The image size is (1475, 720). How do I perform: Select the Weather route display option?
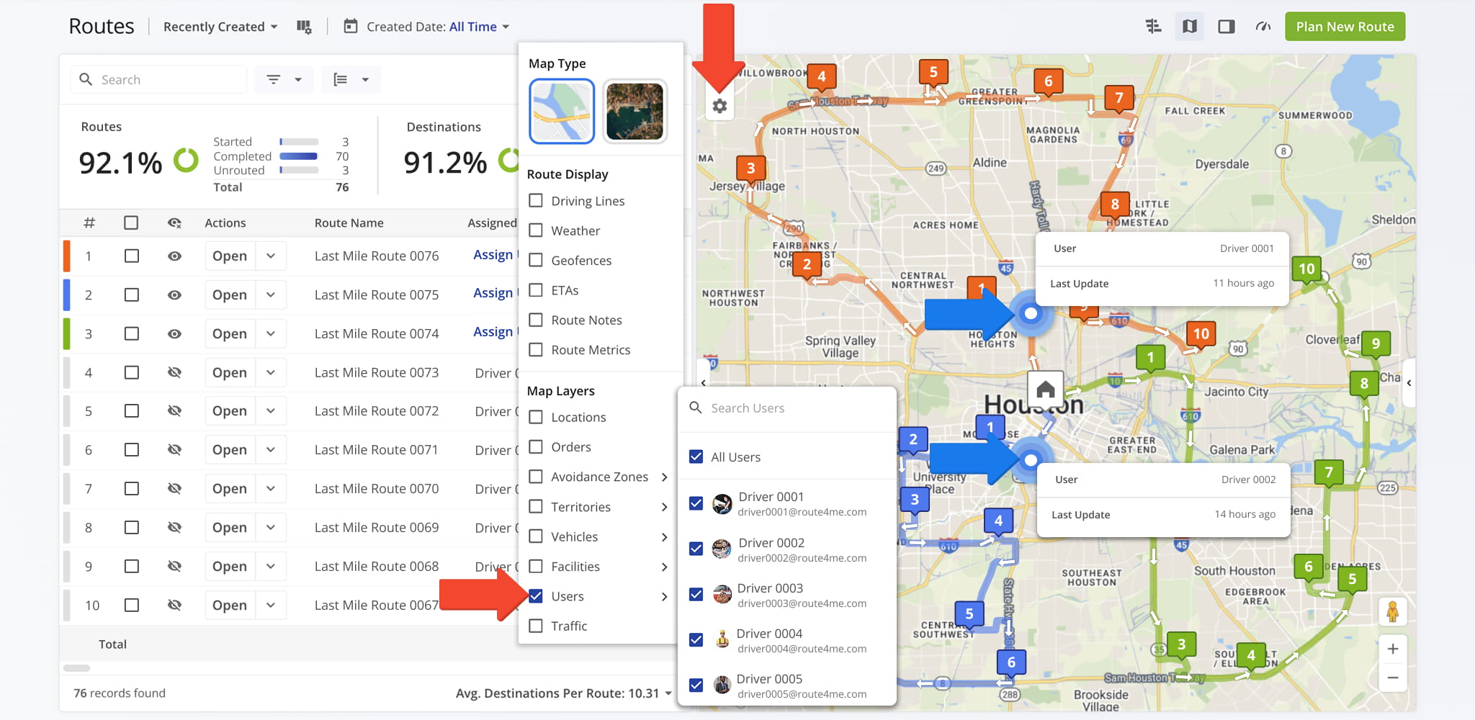[x=536, y=230]
